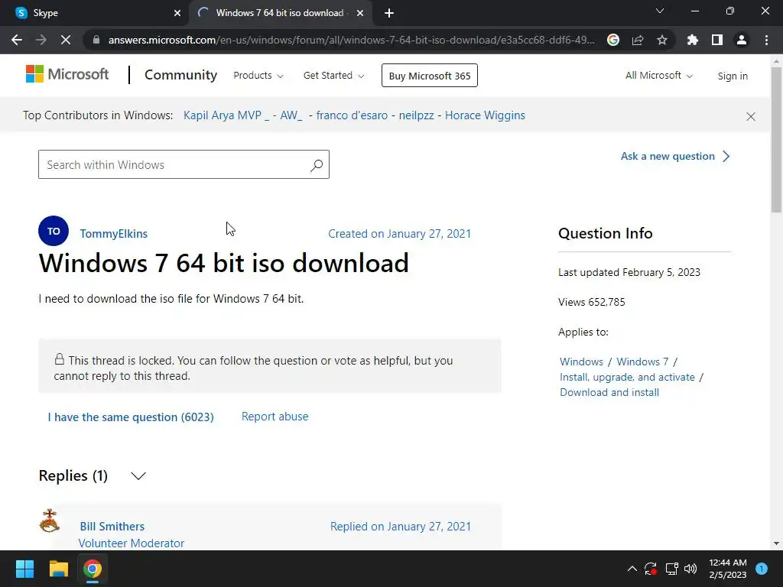783x587 pixels.
Task: Expand the Get Started menu
Action: (x=333, y=76)
